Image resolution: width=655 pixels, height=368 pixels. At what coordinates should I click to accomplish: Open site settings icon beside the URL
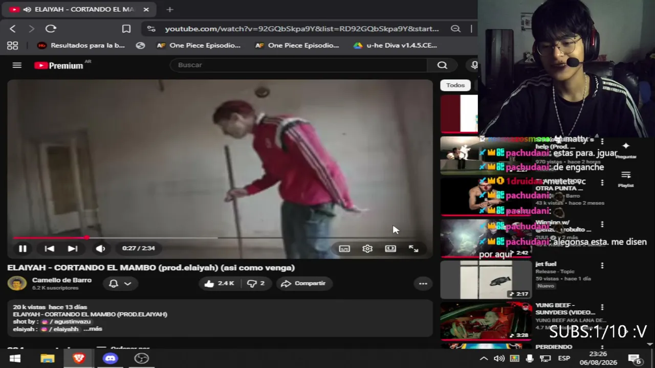(151, 29)
